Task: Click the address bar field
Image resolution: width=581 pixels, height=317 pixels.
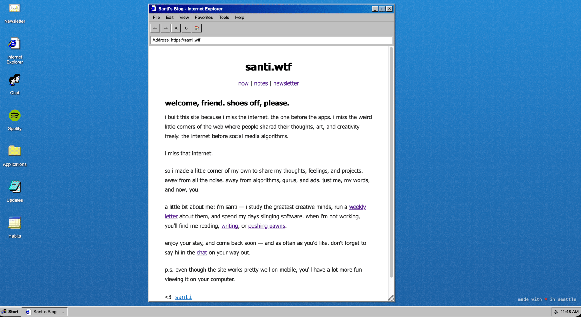Action: 271,40
